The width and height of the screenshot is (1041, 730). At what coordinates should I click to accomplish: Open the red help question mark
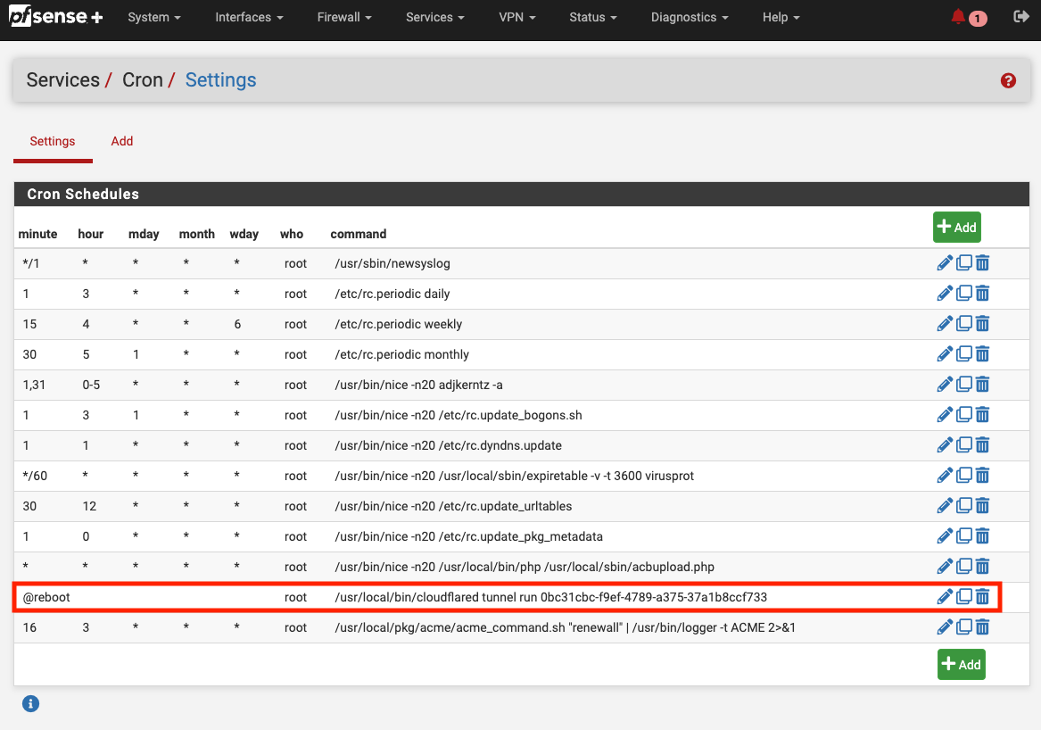(x=1008, y=80)
